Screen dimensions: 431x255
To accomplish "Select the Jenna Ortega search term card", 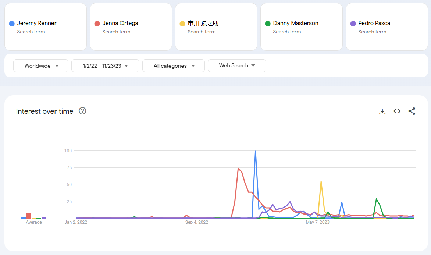I will coord(131,27).
